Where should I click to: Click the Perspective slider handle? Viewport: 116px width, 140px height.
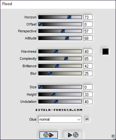[x=63, y=31]
